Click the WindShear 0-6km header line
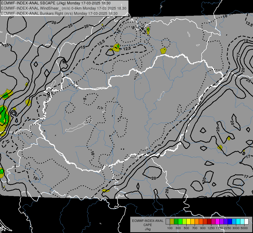Screen dimensions: 253x233 pyautogui.click(x=64, y=8)
